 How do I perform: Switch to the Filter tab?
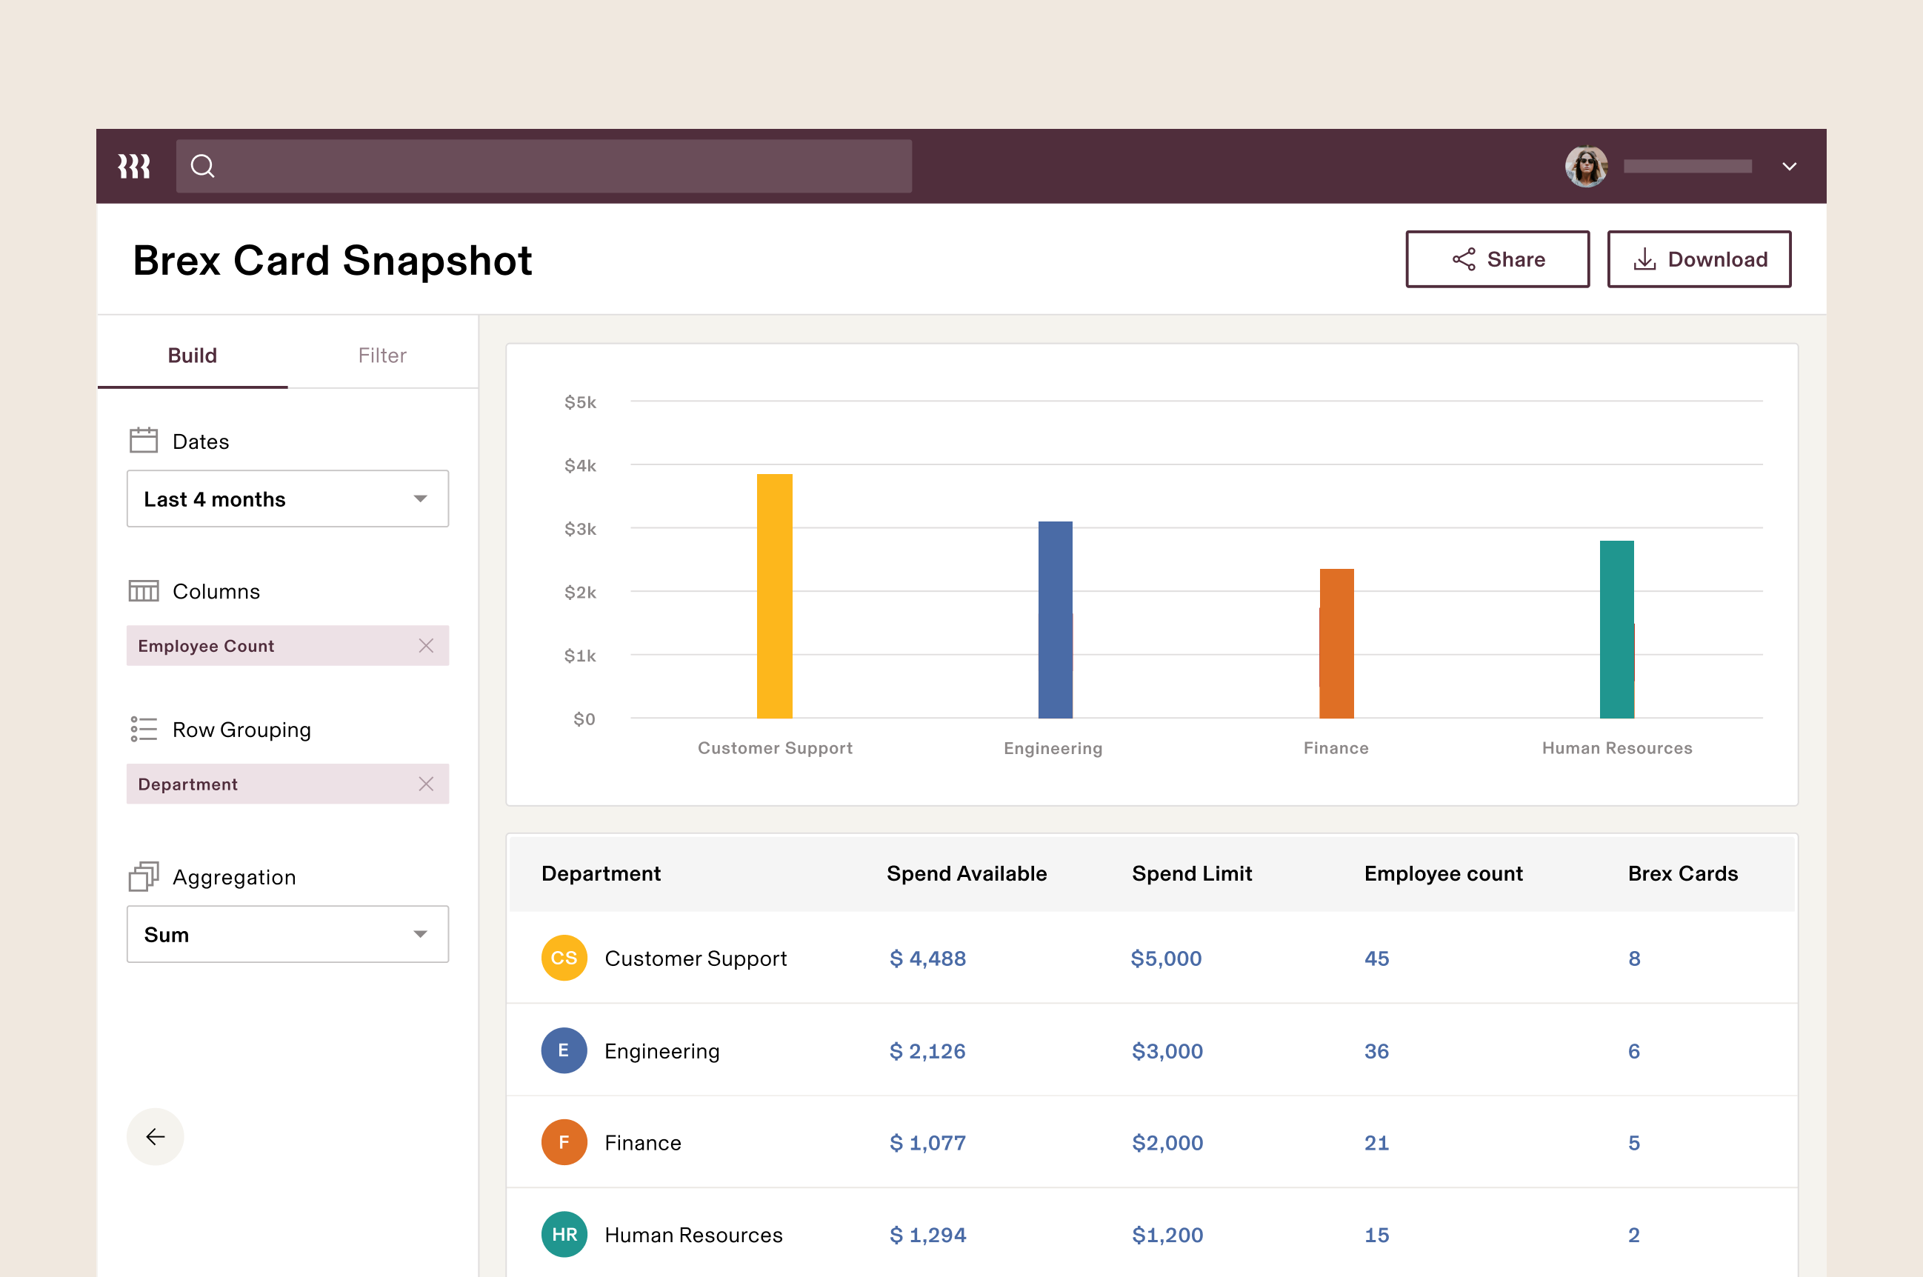[x=382, y=355]
